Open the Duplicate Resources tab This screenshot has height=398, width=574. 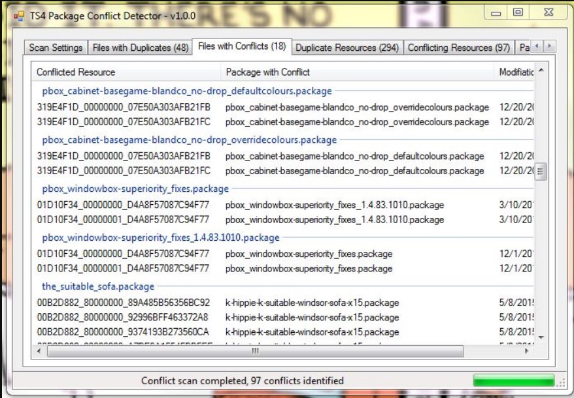click(346, 48)
